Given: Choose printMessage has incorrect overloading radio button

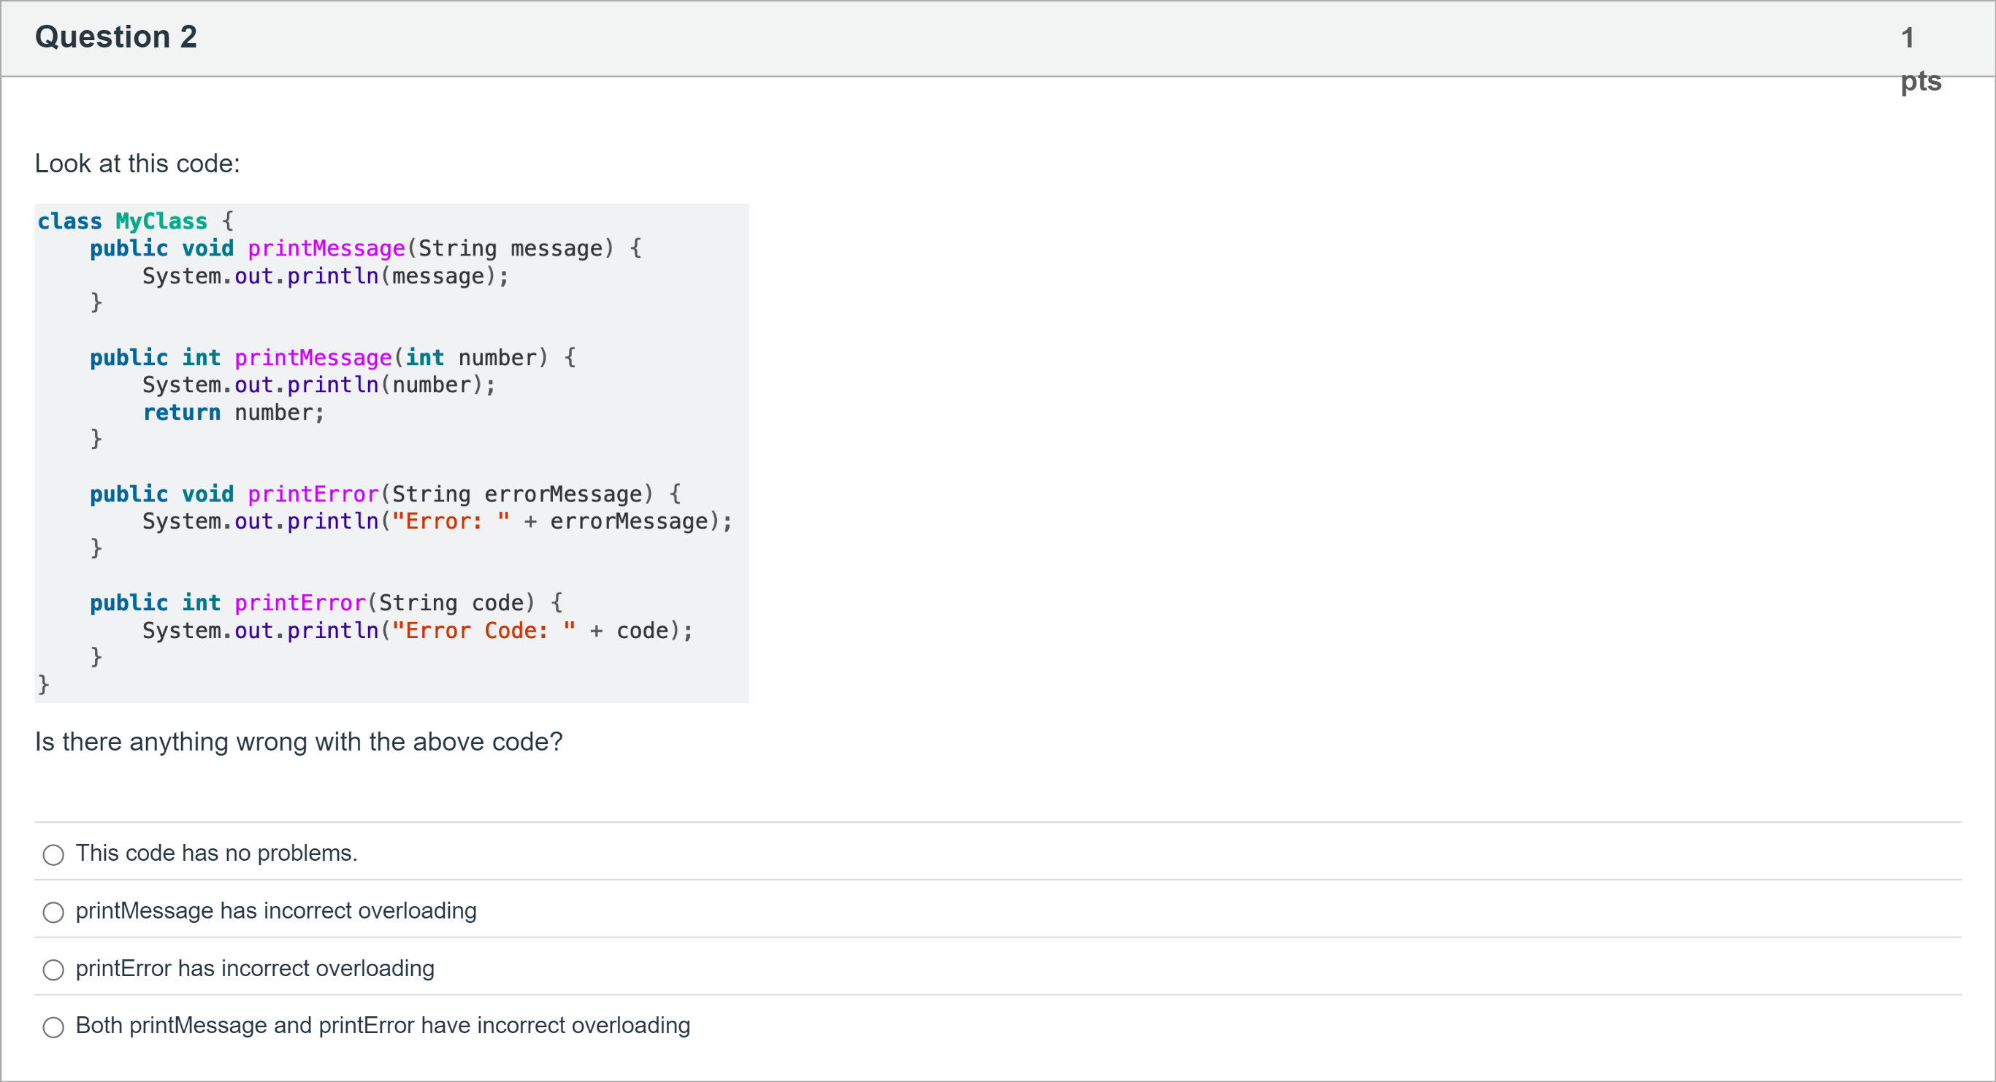Looking at the screenshot, I should click(53, 913).
